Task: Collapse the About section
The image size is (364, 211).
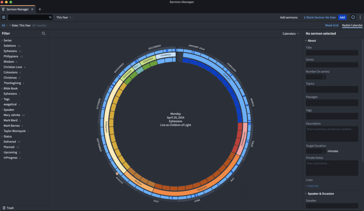Action: pyautogui.click(x=306, y=41)
